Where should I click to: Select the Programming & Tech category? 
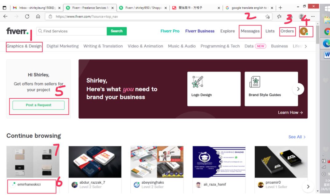pos(220,46)
